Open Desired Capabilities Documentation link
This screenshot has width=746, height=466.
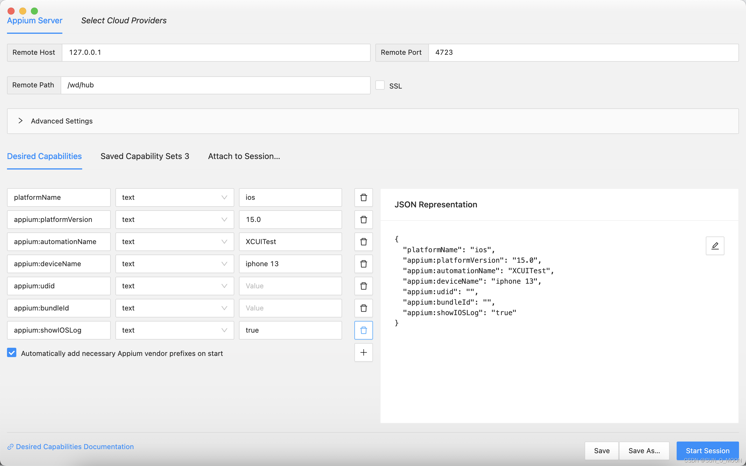click(x=71, y=446)
